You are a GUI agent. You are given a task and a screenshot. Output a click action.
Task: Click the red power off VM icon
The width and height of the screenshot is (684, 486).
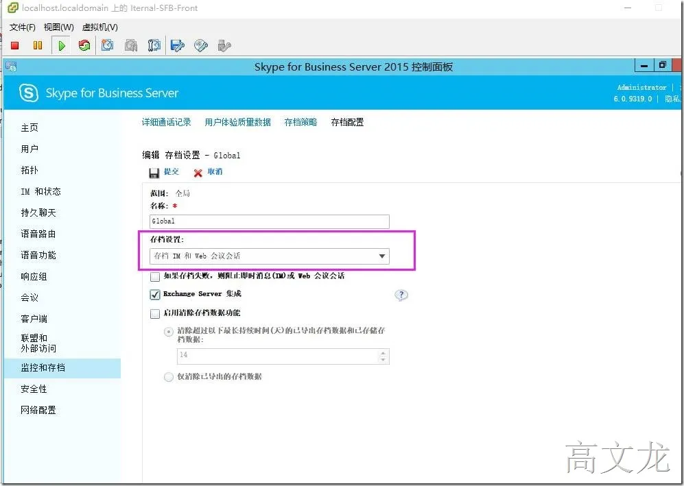coord(15,45)
